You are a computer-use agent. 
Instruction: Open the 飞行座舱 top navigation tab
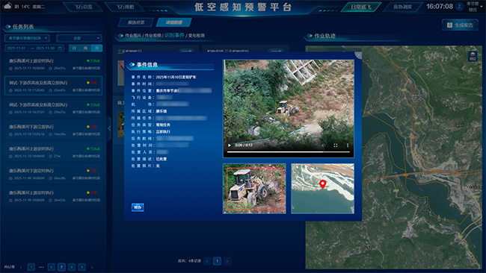pyautogui.click(x=125, y=7)
